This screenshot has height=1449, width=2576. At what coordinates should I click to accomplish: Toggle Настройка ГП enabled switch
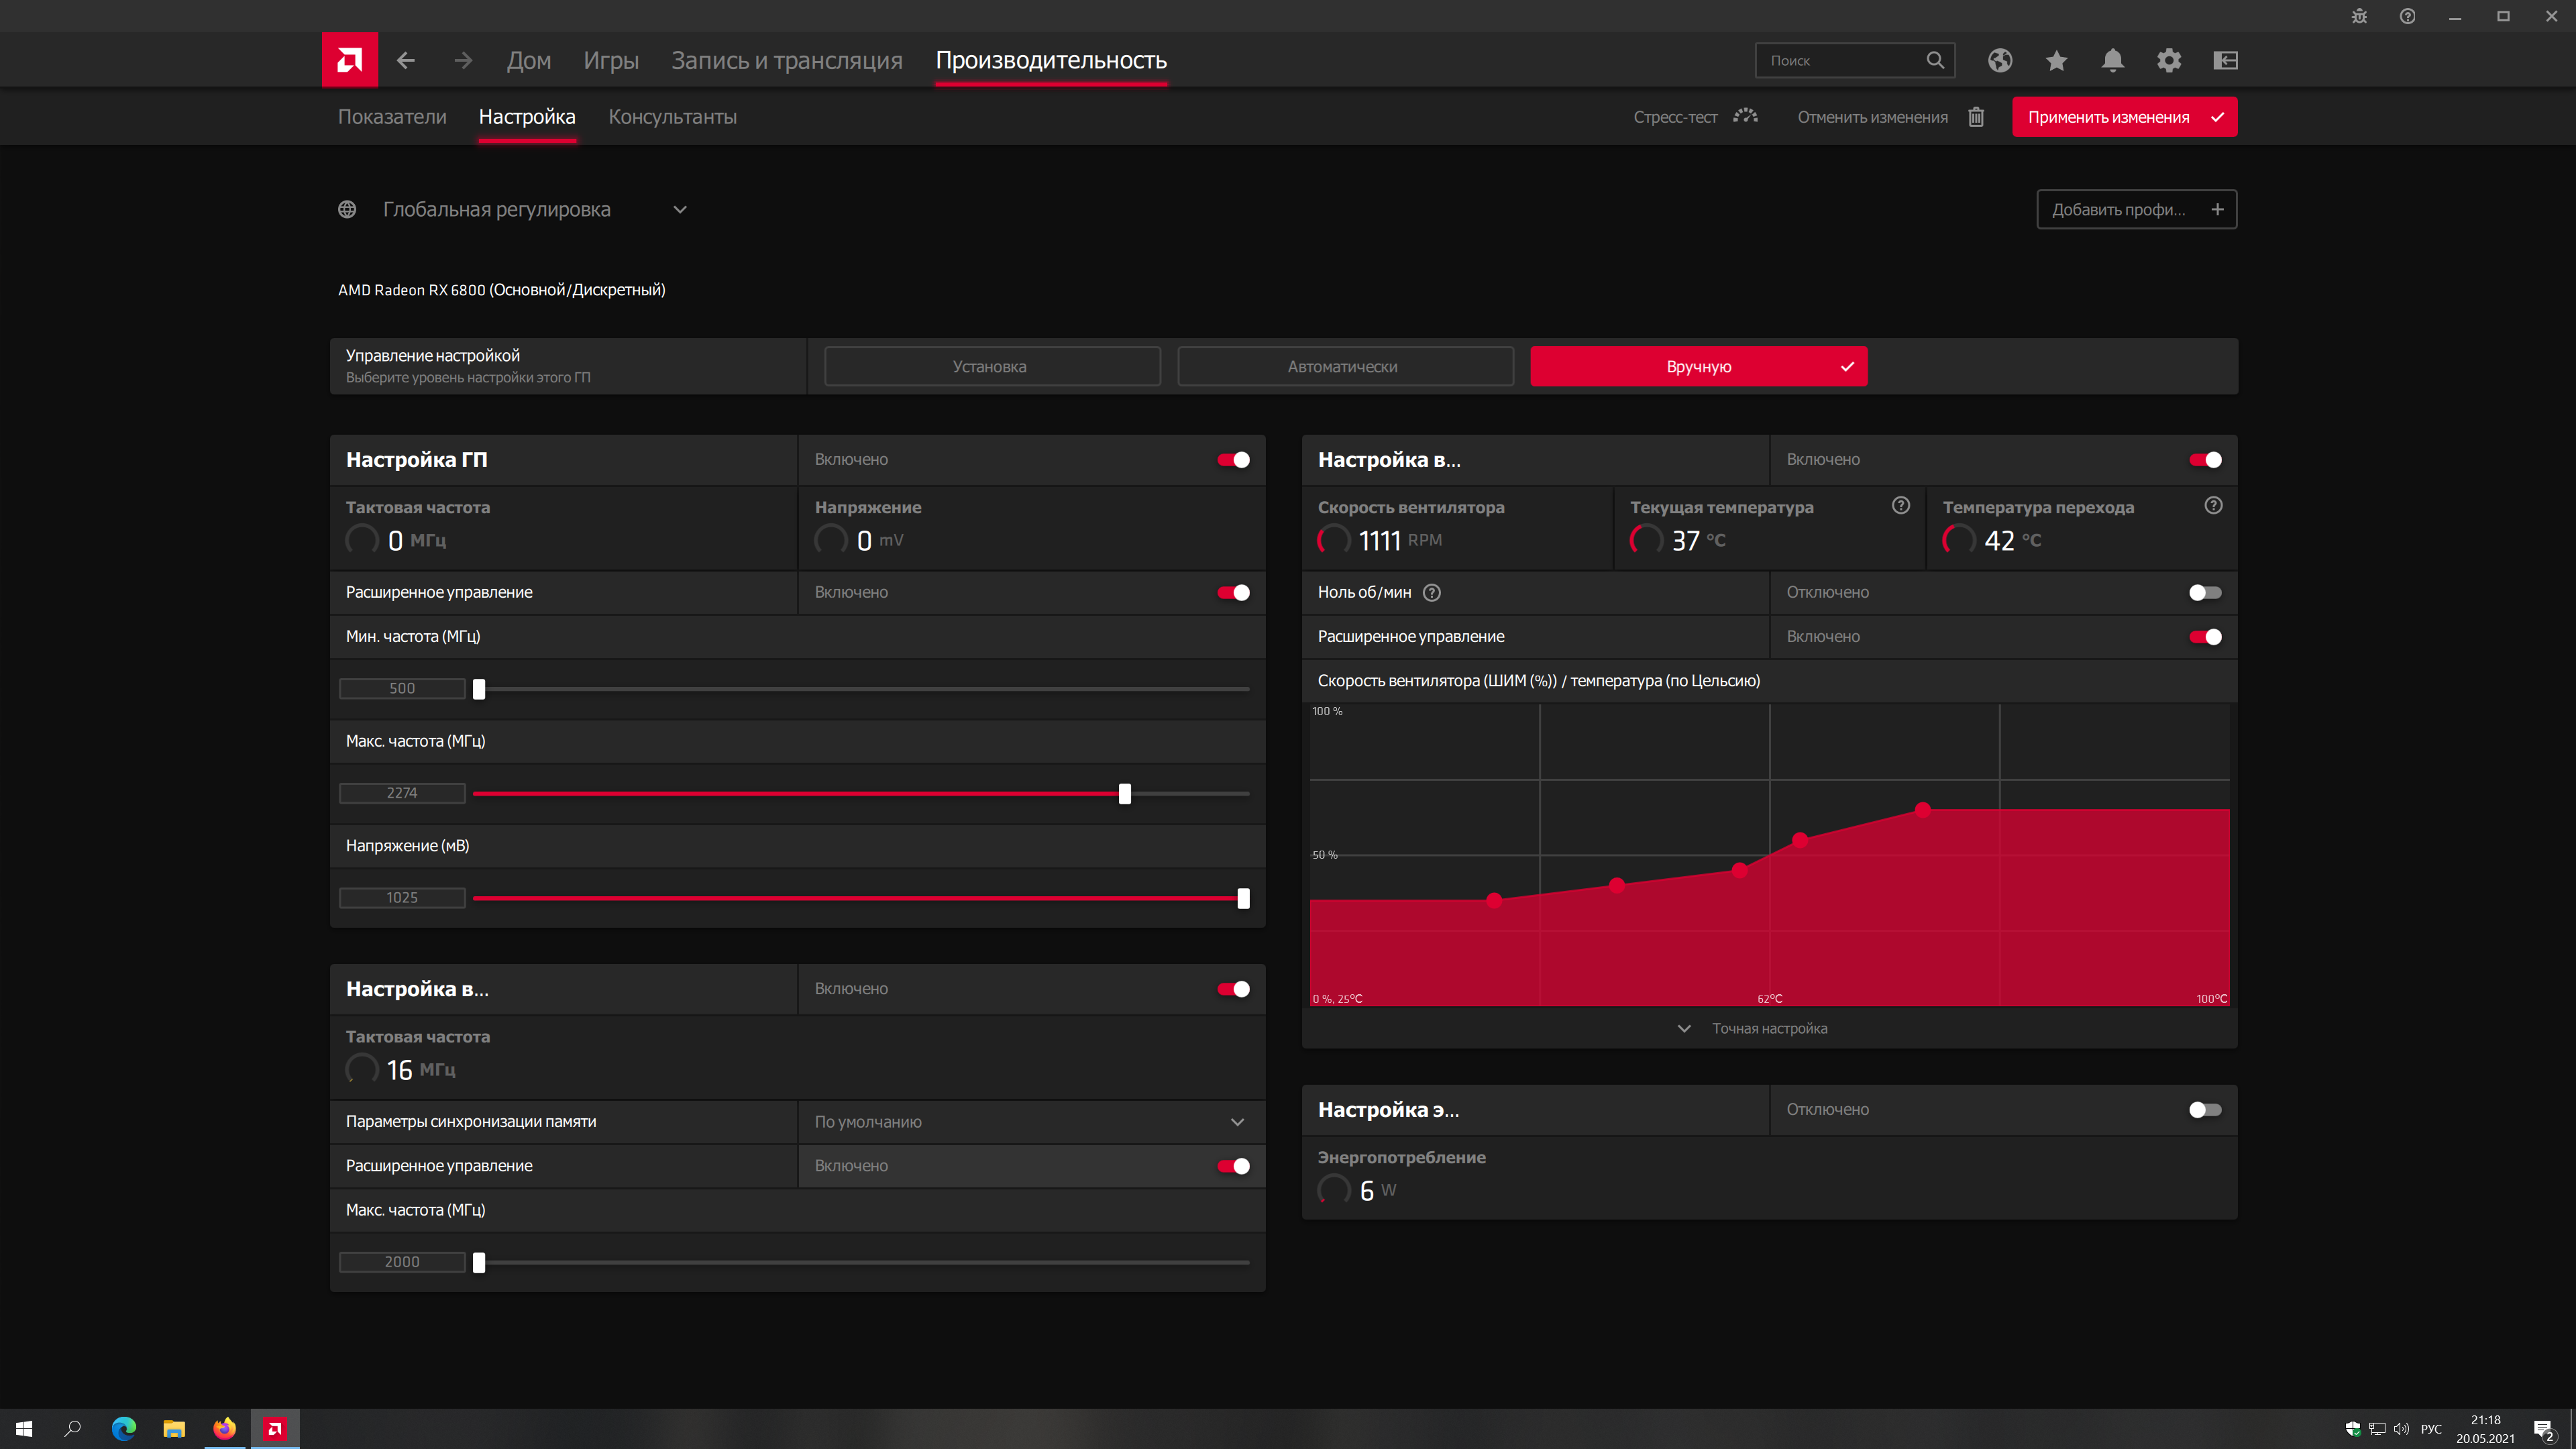[1233, 460]
